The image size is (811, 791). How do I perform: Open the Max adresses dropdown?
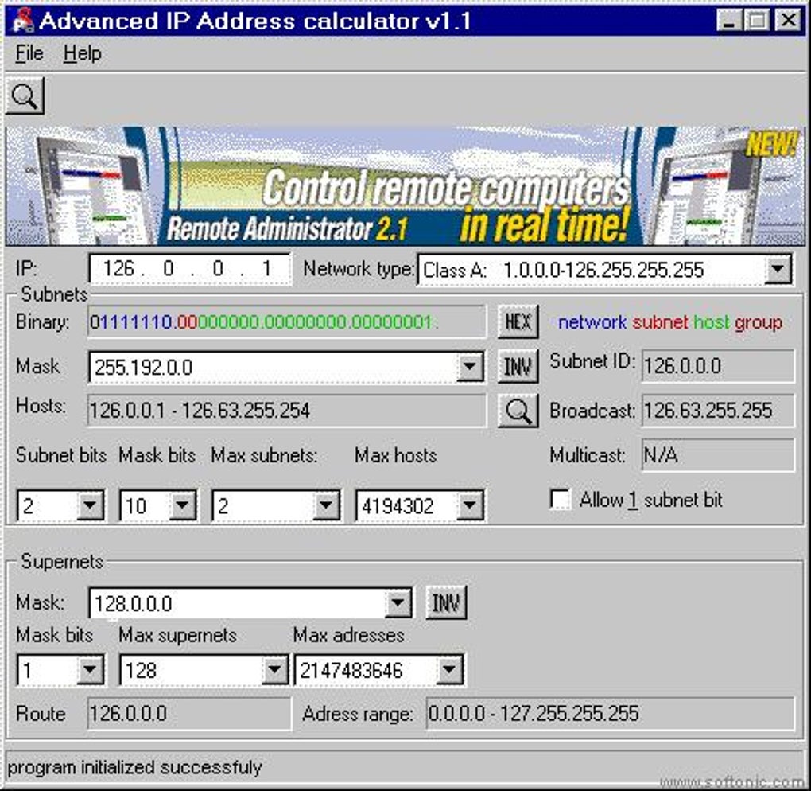coord(449,670)
